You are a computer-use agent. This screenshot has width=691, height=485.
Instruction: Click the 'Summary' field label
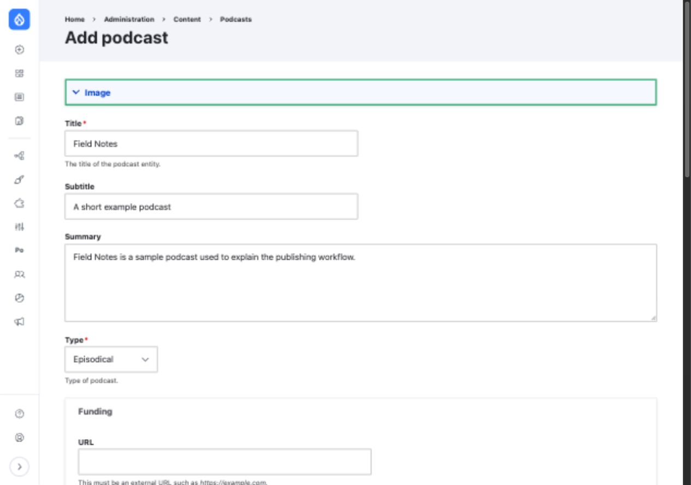click(x=83, y=237)
